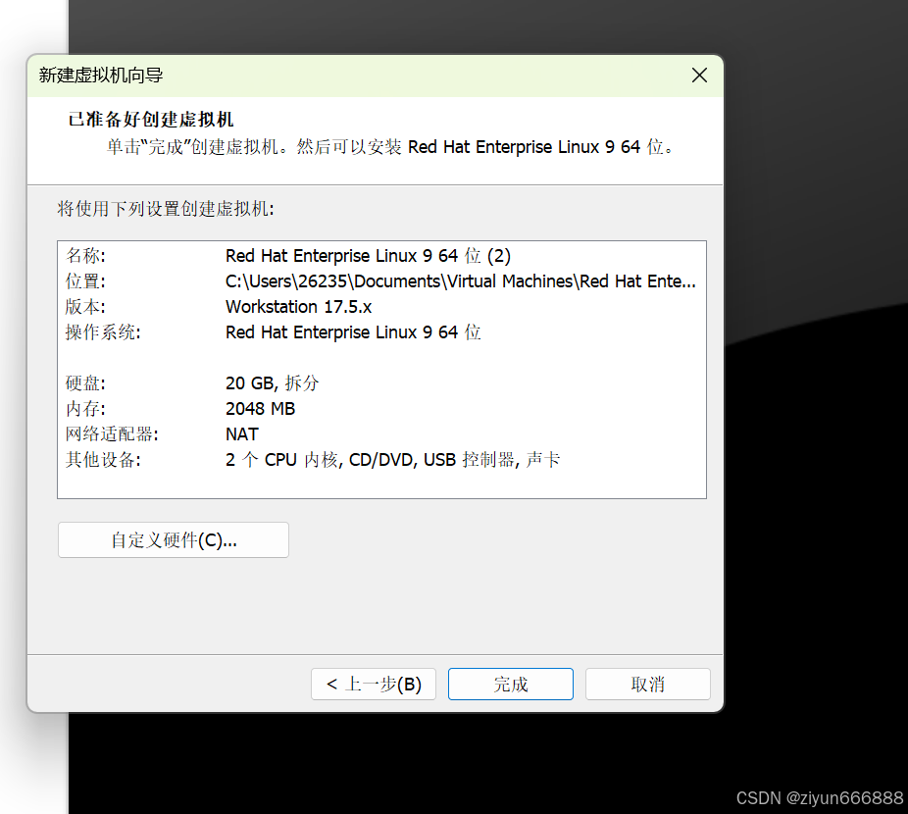Click the 版本: label
Screen dimensions: 908x814
click(x=85, y=307)
